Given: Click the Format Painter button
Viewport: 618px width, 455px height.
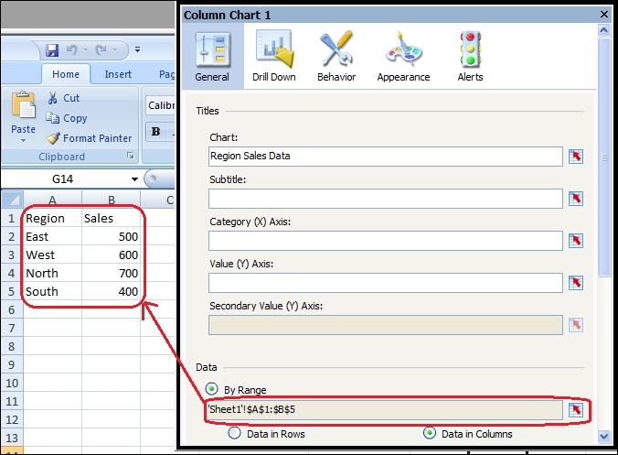Looking at the screenshot, I should (x=90, y=138).
